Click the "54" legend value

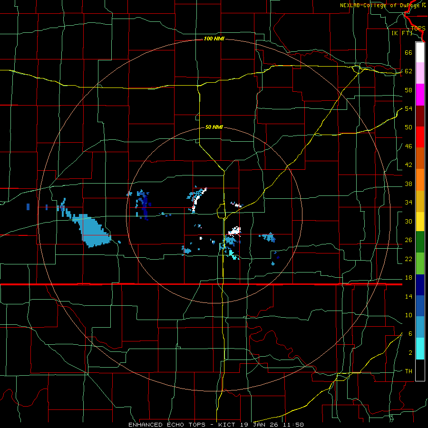(x=409, y=108)
